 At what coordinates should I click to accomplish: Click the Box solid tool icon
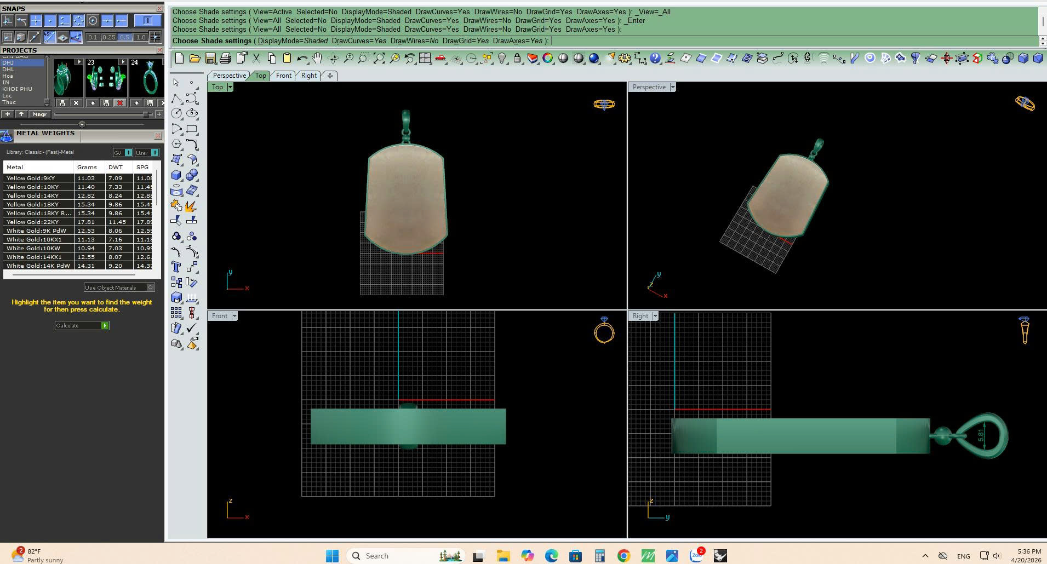pos(176,175)
